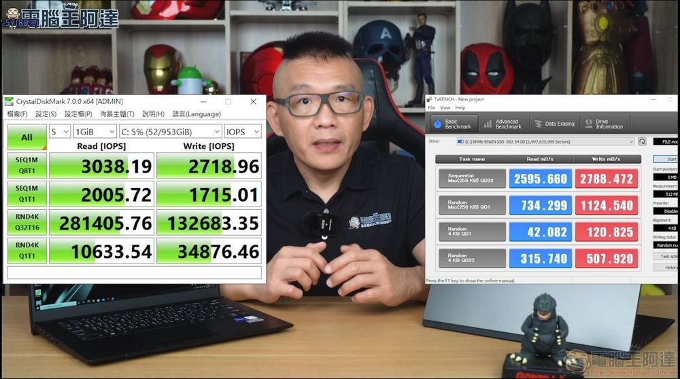Run the SEQ1M Q8T1 test

[x=27, y=165]
